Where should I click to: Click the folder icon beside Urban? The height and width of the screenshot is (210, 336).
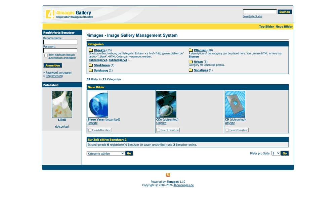point(191,62)
